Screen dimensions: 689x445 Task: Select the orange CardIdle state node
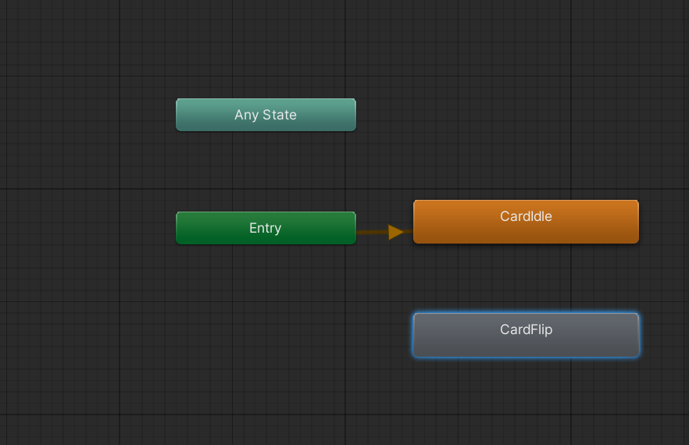(x=526, y=222)
